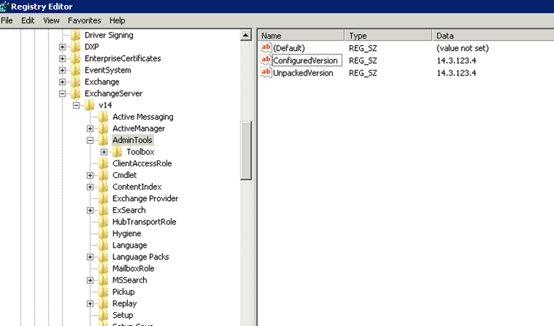Expand the Replay key

point(90,303)
